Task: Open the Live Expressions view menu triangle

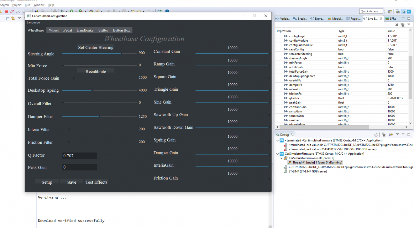Action: tap(409, 25)
